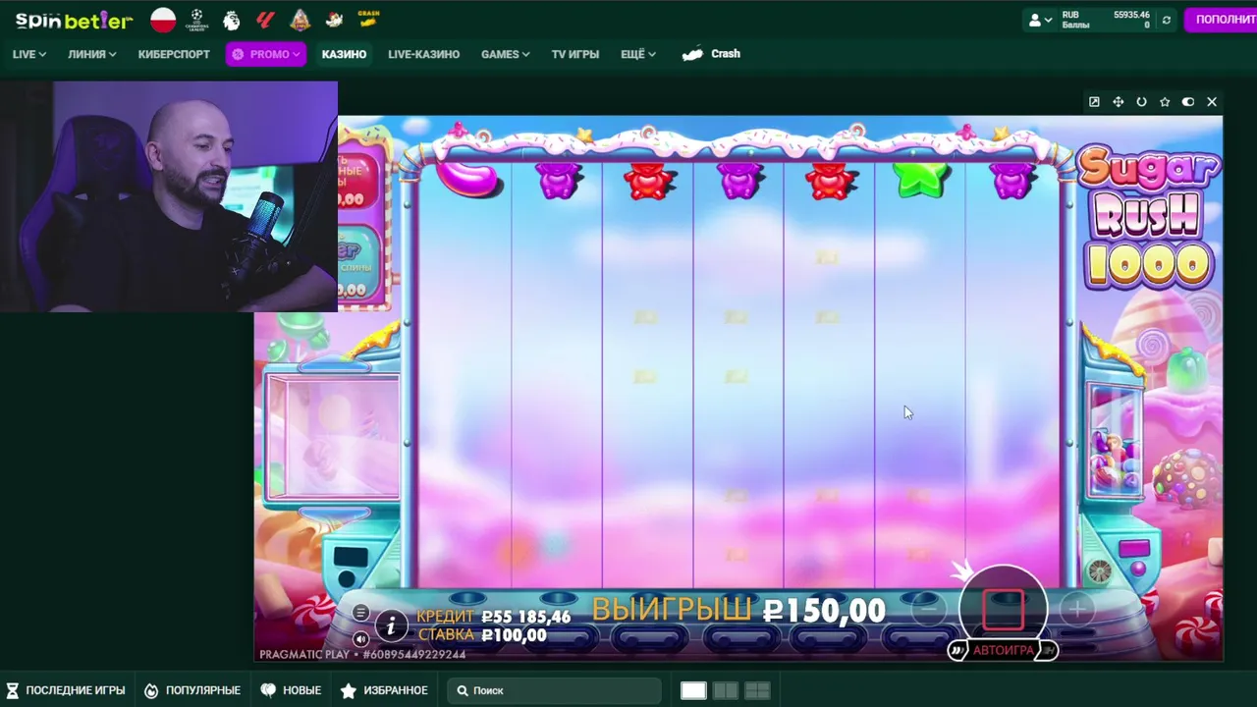This screenshot has height=707, width=1257.
Task: Click the Sugar Rush 1000 game logo
Action: [1148, 220]
